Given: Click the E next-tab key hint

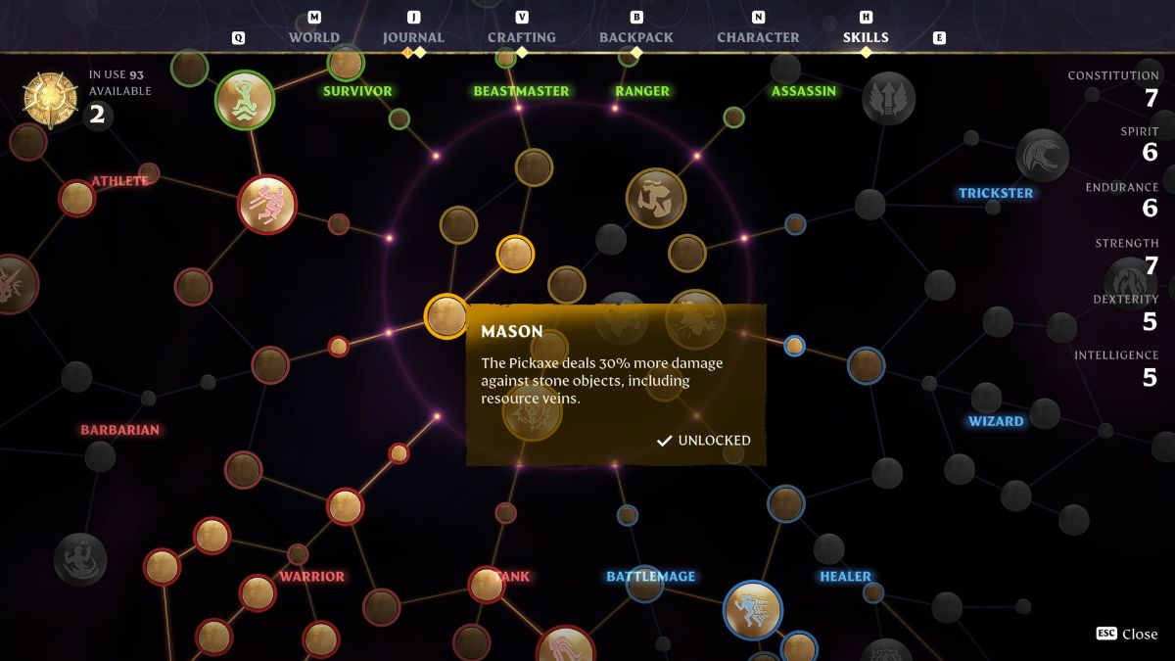Looking at the screenshot, I should pyautogui.click(x=939, y=37).
